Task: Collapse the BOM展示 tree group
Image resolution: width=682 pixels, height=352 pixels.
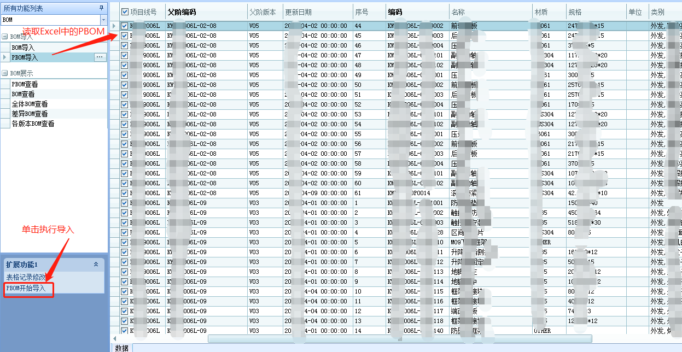Action: pyautogui.click(x=5, y=73)
